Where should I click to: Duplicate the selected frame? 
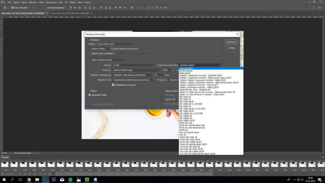point(45,174)
